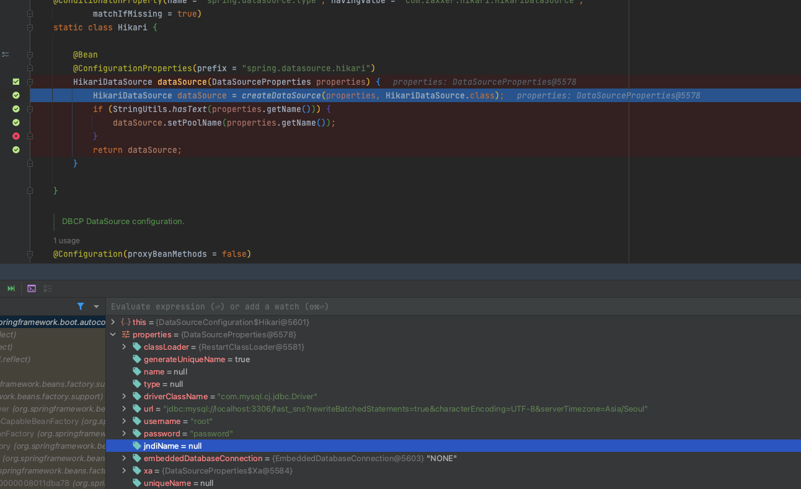Click the blue filter funnel icon

[x=81, y=306]
